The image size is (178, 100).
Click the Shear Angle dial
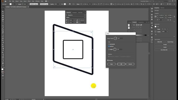tap(115, 38)
